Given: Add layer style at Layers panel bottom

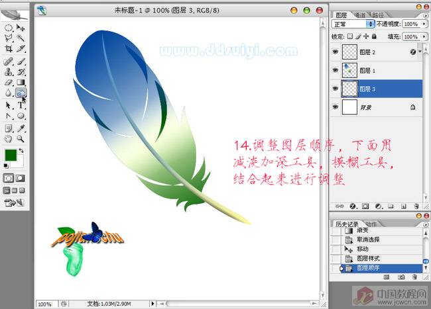Looking at the screenshot, I should [353, 206].
